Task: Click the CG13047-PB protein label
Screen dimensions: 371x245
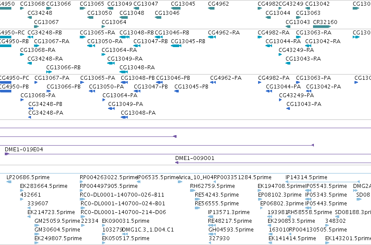Action: click(x=151, y=87)
